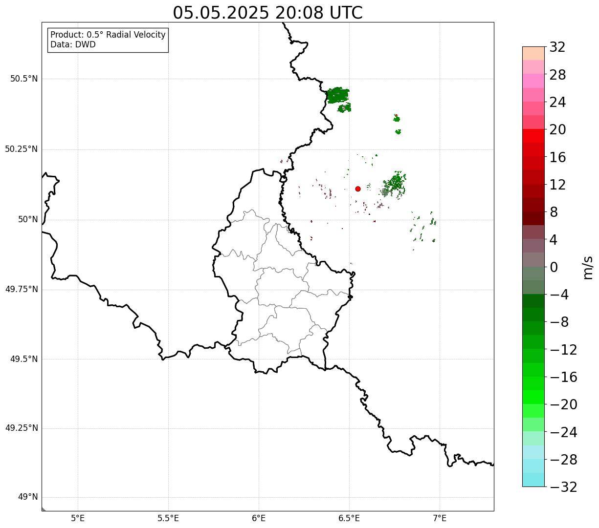The image size is (599, 528).
Task: Click the colorbar tick label 20
Action: point(557,129)
